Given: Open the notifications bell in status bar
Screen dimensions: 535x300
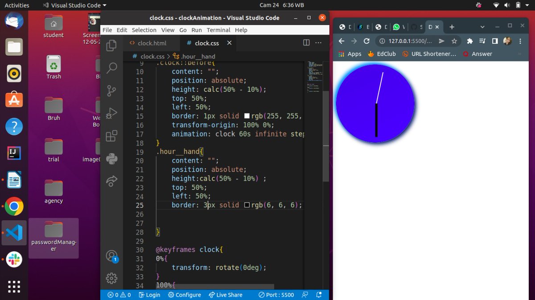Looking at the screenshot, I should 319,295.
